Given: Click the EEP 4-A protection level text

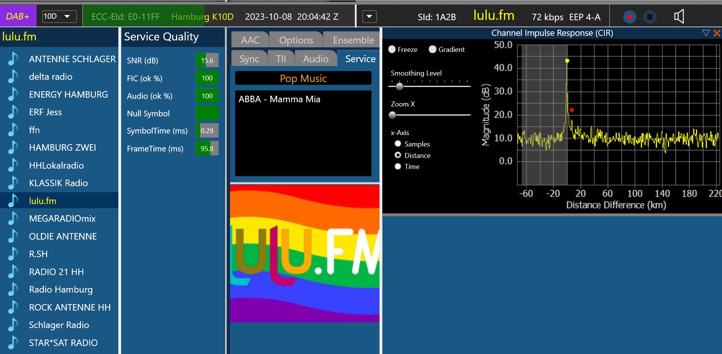Looking at the screenshot, I should pyautogui.click(x=585, y=17).
